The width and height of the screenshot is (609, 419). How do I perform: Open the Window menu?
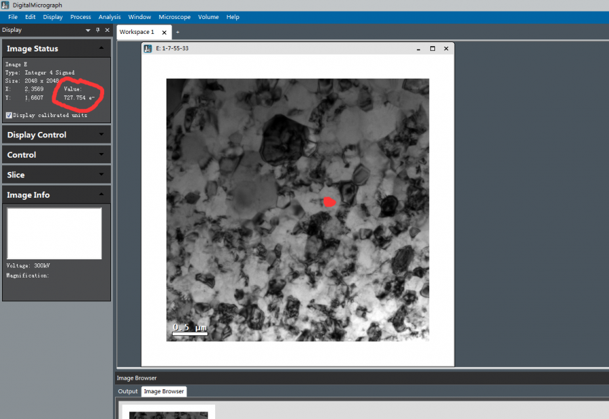(x=139, y=17)
